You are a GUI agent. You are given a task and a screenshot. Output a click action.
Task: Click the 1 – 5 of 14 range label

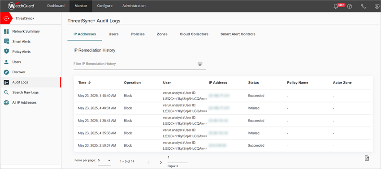[x=127, y=161]
